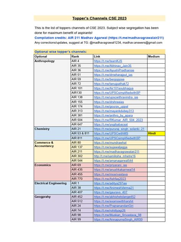Open the drshreeias link for AIR 155
The width and height of the screenshot is (181, 242).
pyautogui.click(x=109, y=102)
